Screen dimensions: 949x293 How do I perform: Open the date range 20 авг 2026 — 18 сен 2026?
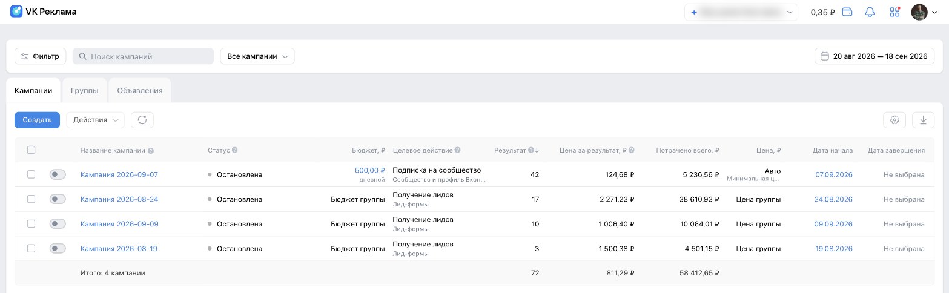coord(875,56)
